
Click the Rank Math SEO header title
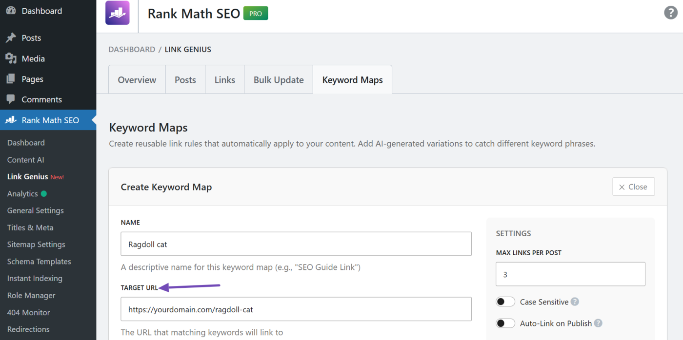click(x=194, y=14)
